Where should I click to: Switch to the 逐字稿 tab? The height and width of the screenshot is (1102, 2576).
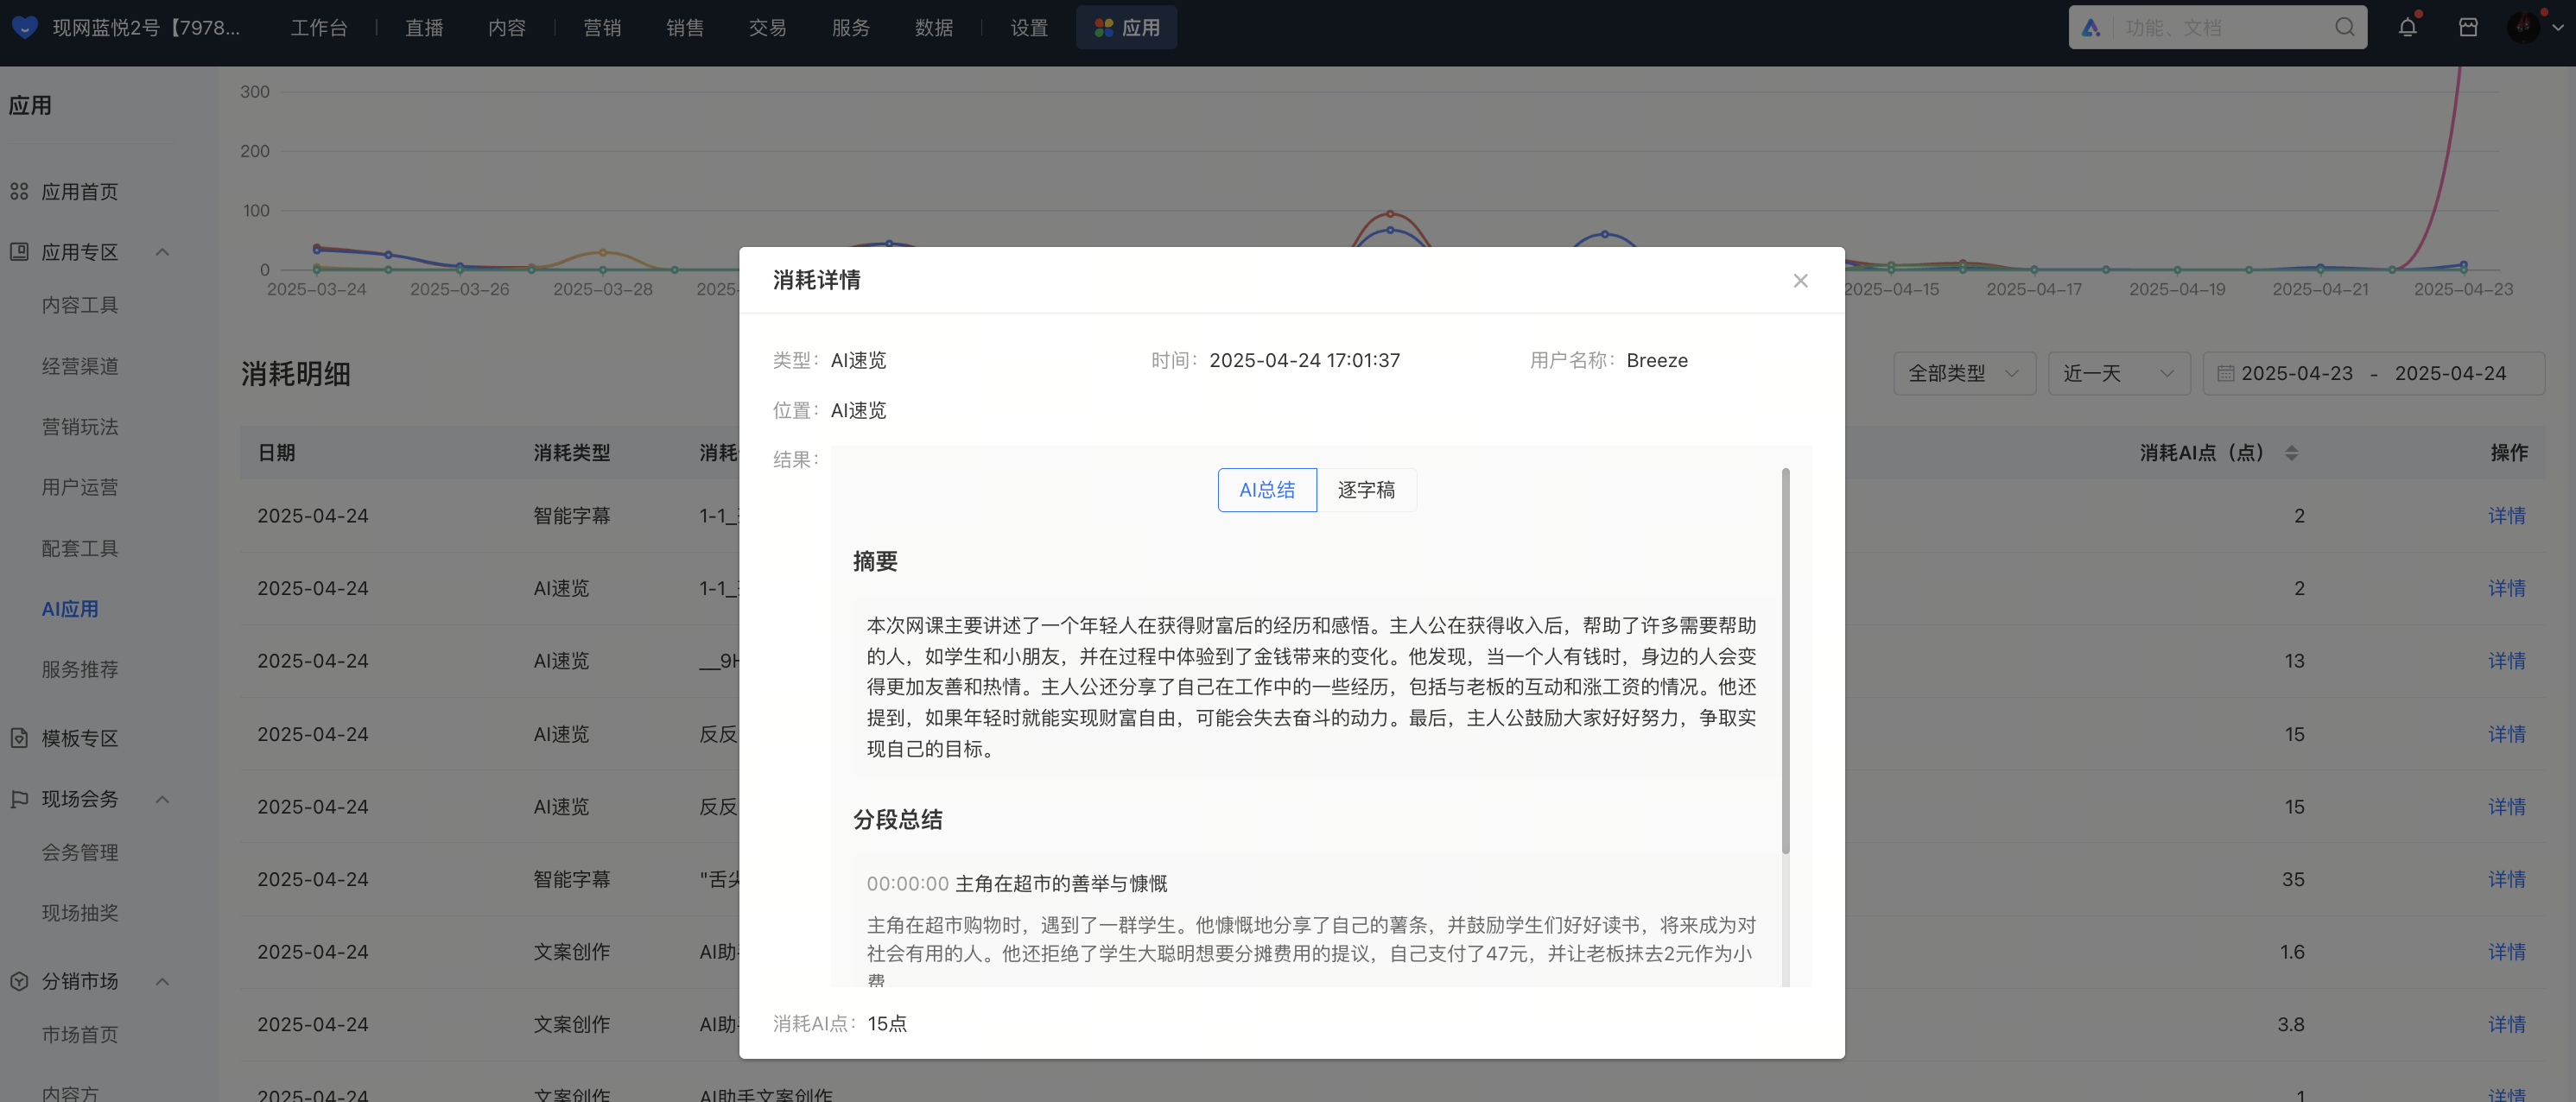(x=1366, y=490)
